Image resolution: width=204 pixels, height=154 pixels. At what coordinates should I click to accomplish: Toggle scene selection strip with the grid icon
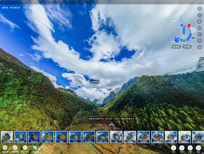point(5,148)
